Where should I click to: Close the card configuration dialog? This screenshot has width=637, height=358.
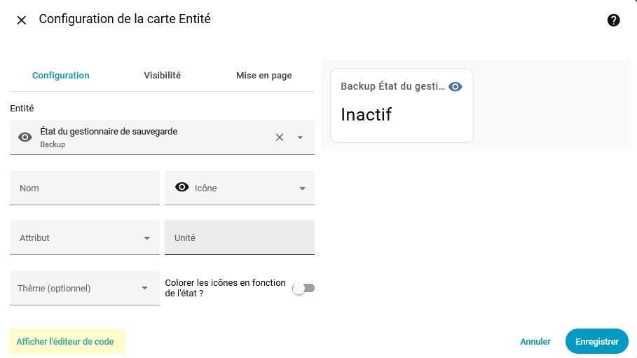[x=22, y=20]
